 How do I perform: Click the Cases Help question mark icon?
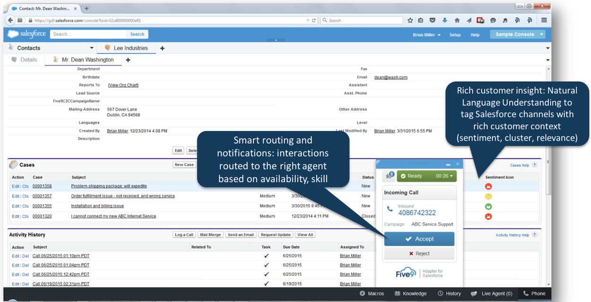click(535, 165)
